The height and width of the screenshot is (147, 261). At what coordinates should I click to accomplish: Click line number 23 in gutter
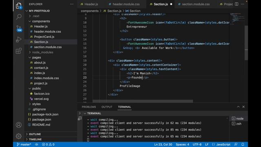point(85,77)
